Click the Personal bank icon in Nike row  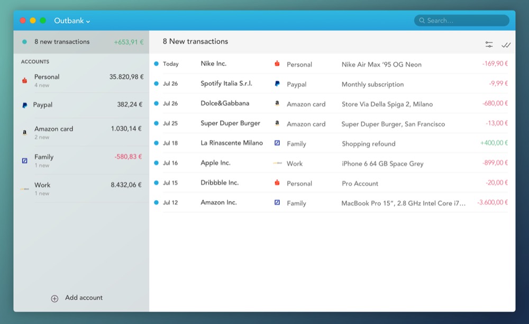click(x=277, y=64)
